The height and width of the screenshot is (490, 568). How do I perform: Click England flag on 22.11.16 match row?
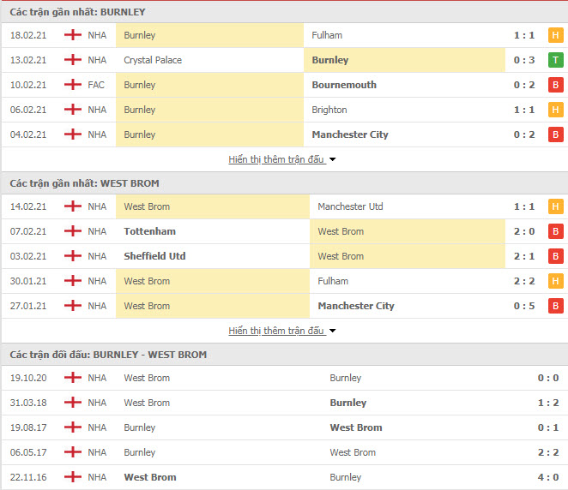click(x=73, y=477)
